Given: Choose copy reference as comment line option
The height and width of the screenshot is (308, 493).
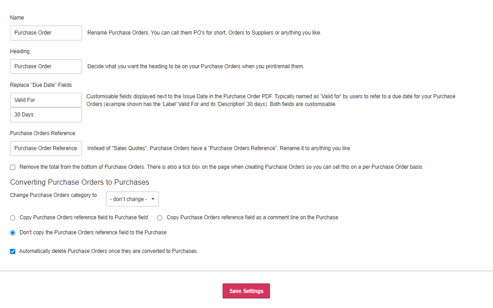Looking at the screenshot, I should click(x=159, y=217).
